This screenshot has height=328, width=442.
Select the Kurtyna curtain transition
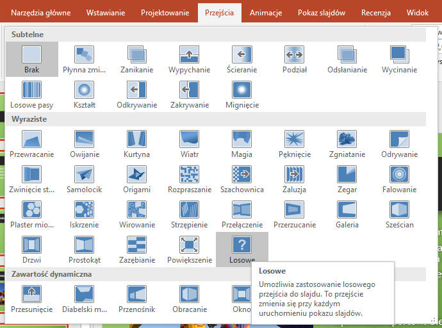click(136, 143)
